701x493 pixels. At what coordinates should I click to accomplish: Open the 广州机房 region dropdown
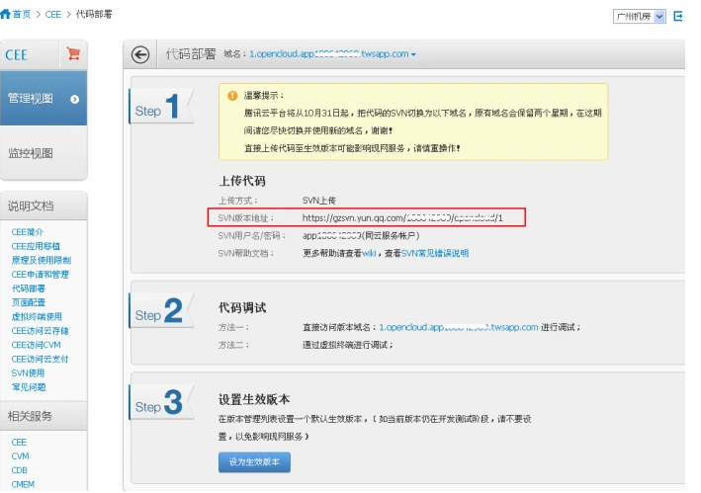click(640, 16)
